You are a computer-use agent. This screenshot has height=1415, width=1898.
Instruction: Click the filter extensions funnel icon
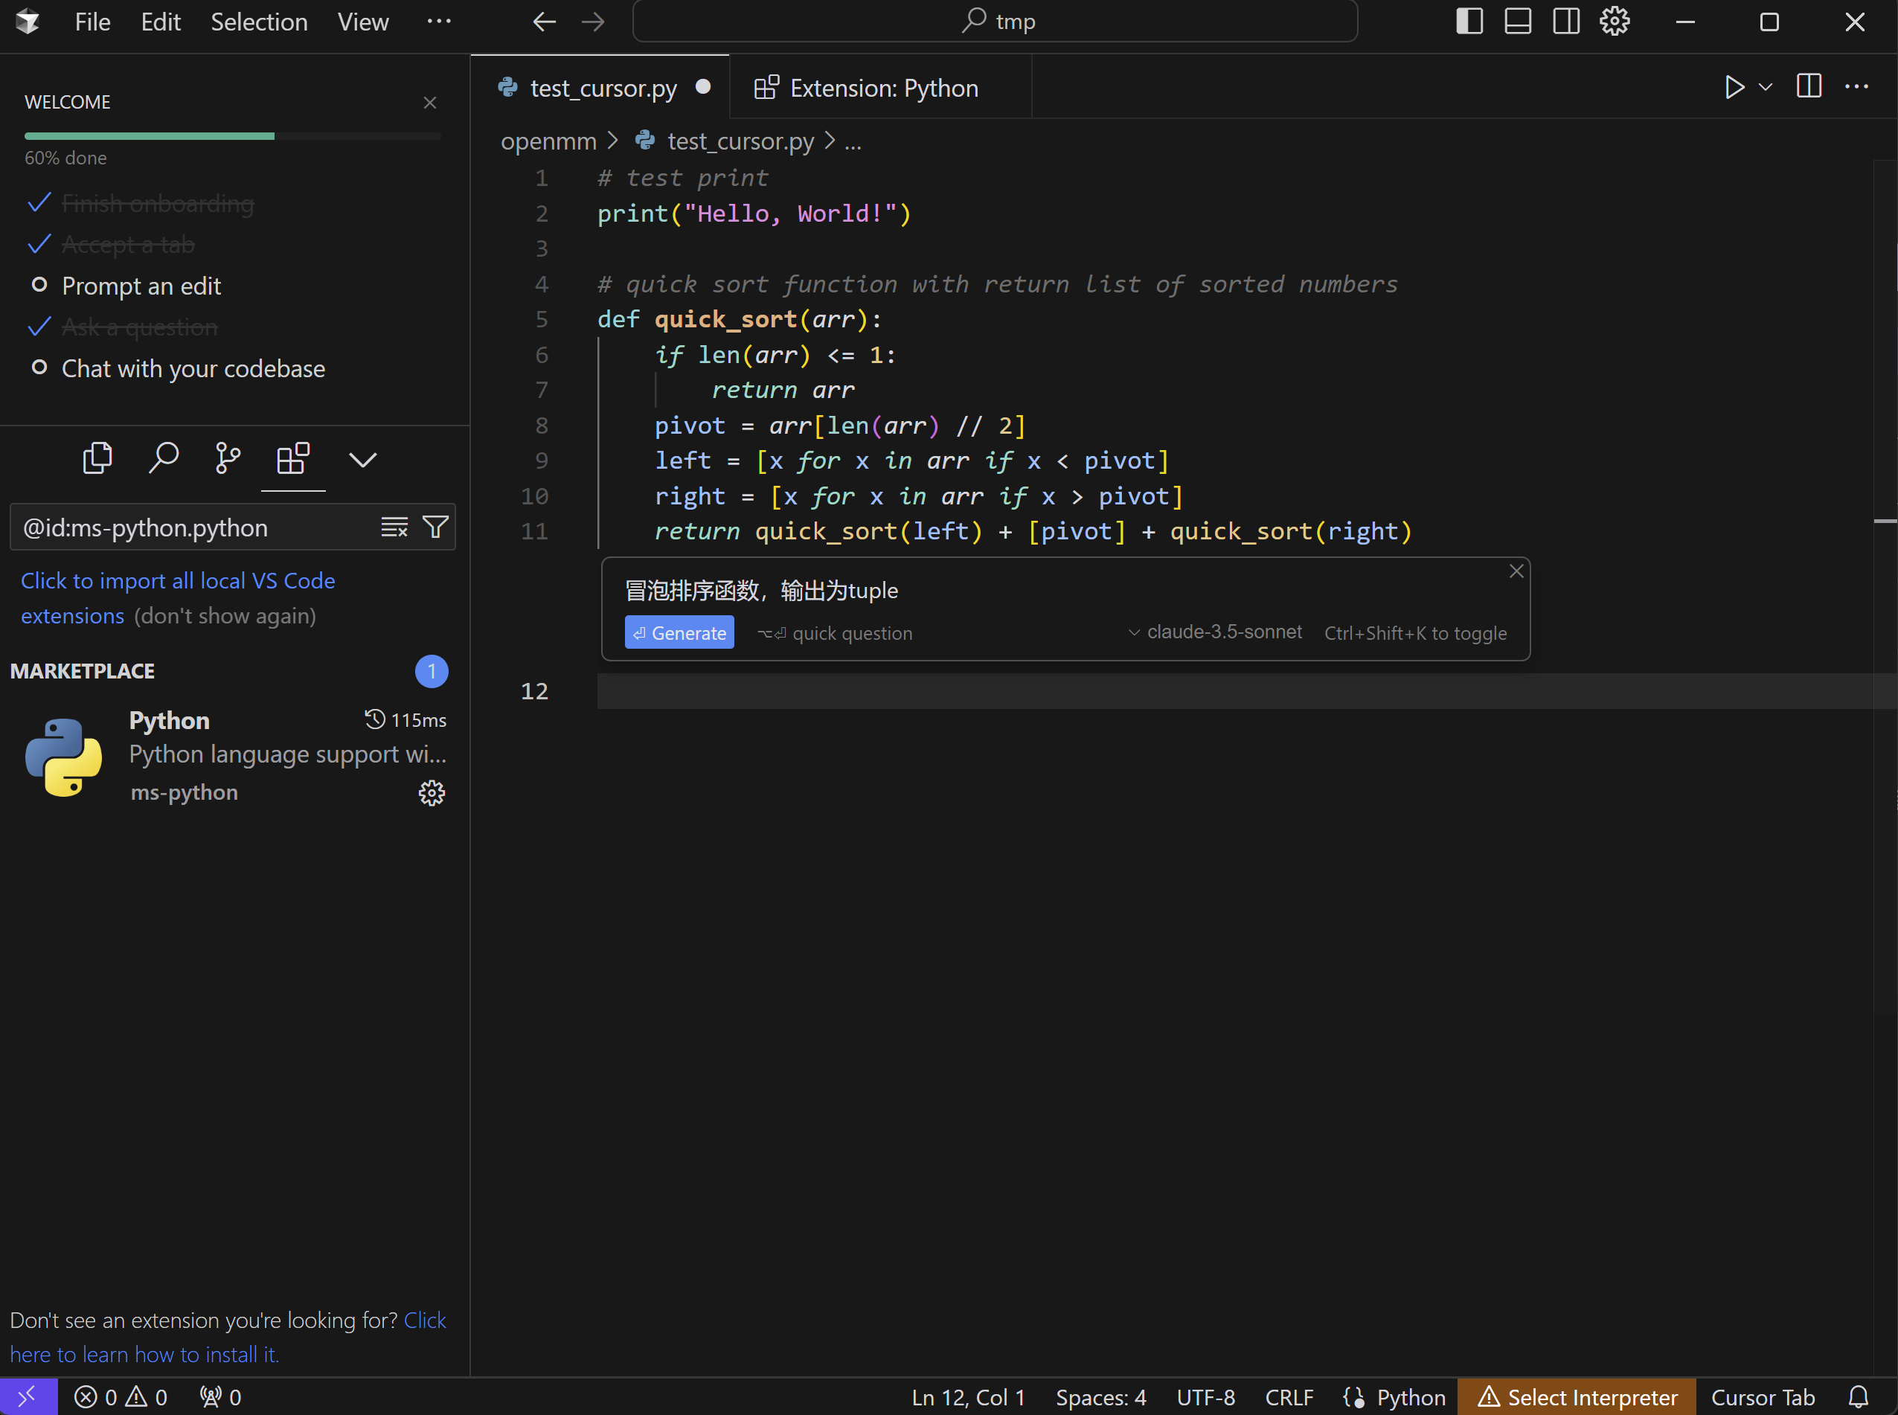(x=435, y=527)
